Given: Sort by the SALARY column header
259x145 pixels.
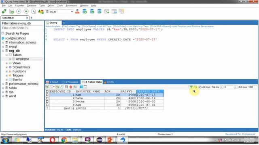Looking at the screenshot, I should click(x=128, y=91).
